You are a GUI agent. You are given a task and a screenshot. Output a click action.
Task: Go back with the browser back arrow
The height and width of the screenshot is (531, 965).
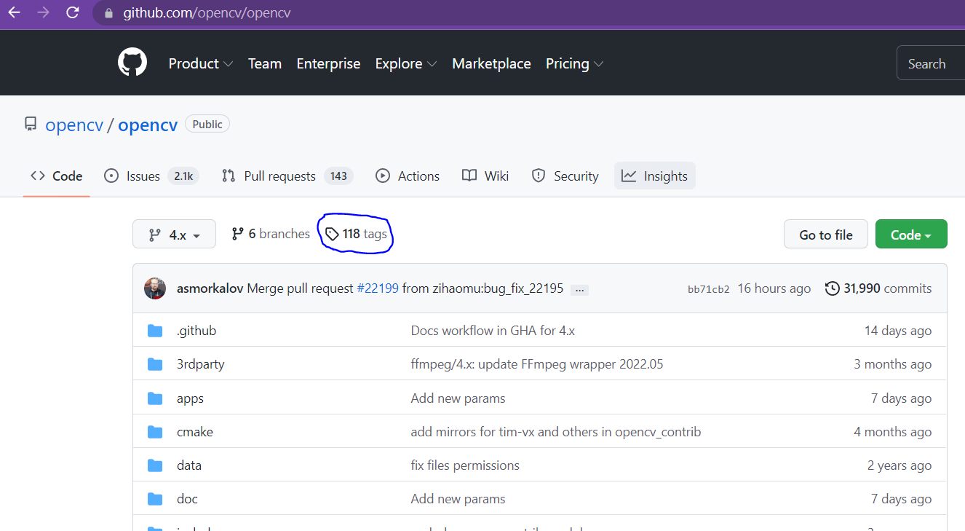pyautogui.click(x=14, y=12)
